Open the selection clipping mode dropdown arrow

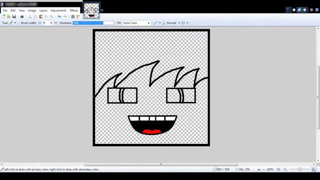(187, 23)
